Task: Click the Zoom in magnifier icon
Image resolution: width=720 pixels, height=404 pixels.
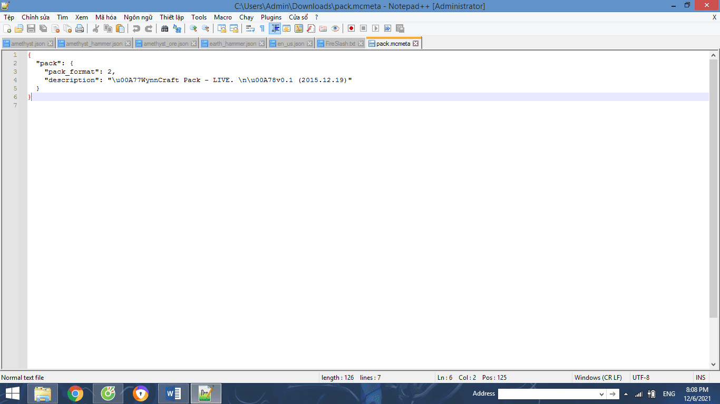Action: (193, 28)
